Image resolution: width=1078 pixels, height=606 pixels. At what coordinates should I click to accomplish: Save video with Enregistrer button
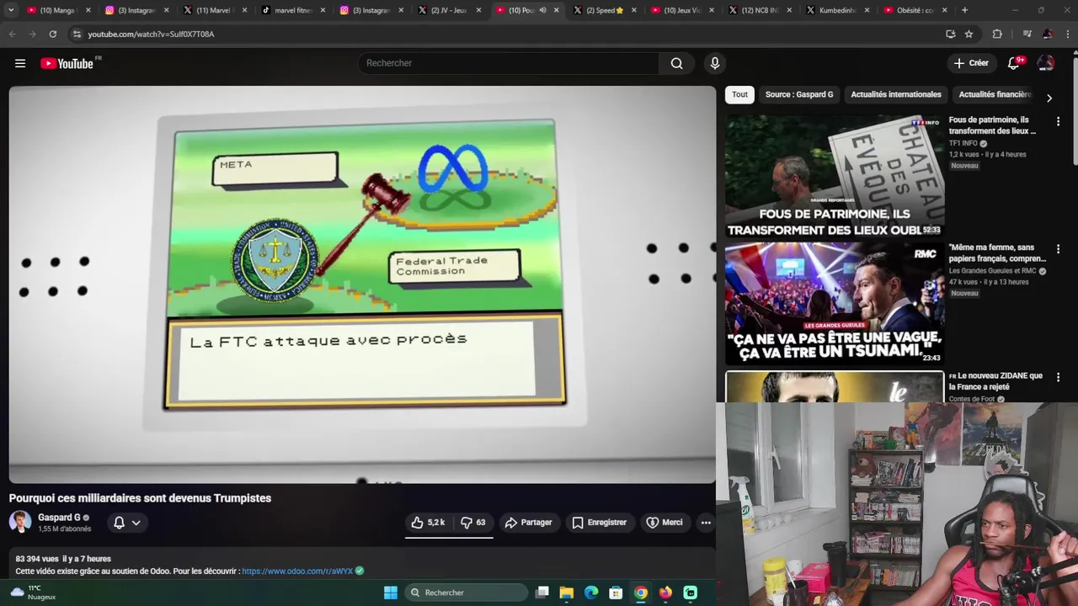click(599, 523)
